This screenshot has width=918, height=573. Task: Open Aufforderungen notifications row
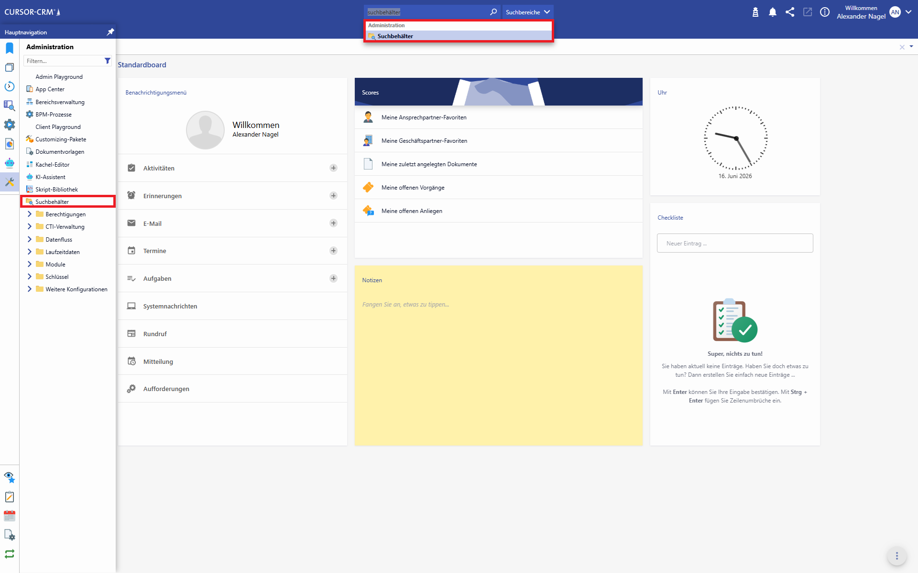pyautogui.click(x=232, y=389)
